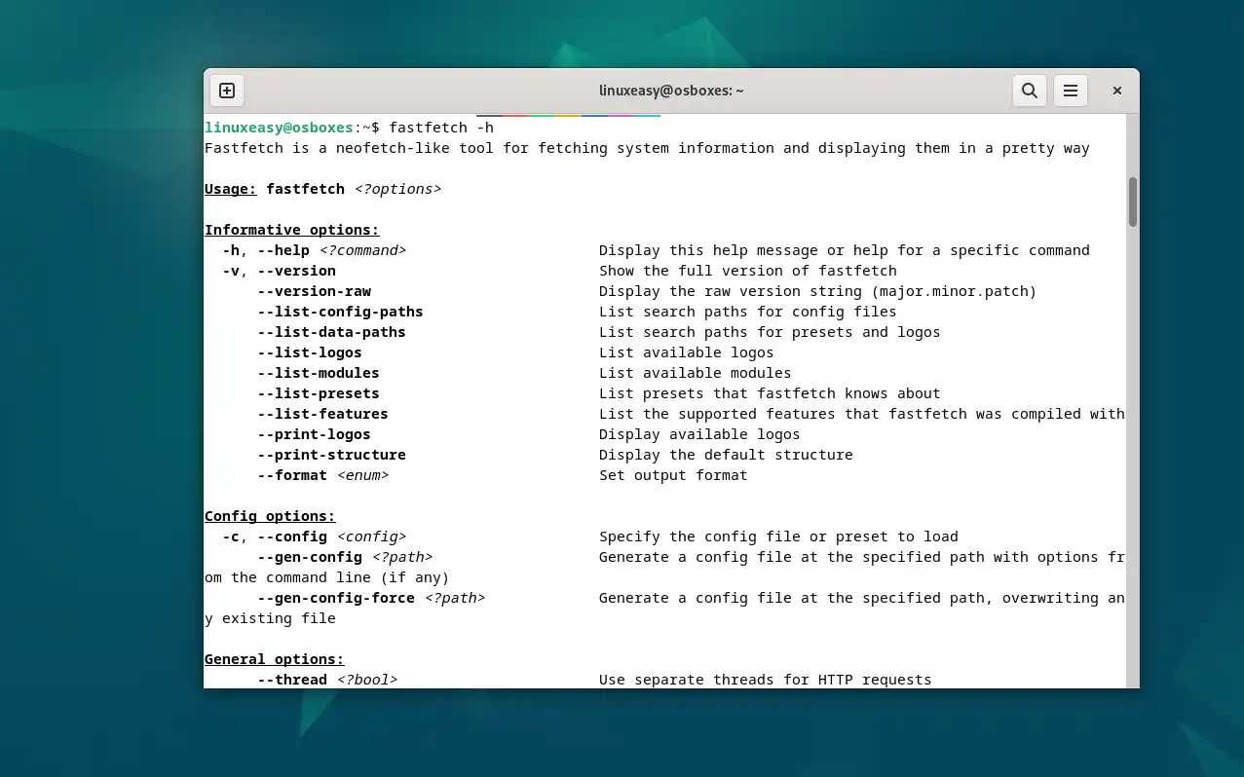Click the typed command fastfetch -h

click(441, 128)
